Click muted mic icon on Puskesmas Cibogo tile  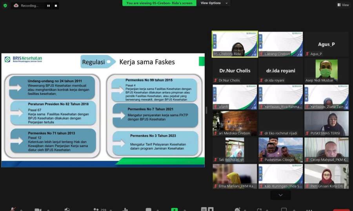pyautogui.click(x=261, y=160)
